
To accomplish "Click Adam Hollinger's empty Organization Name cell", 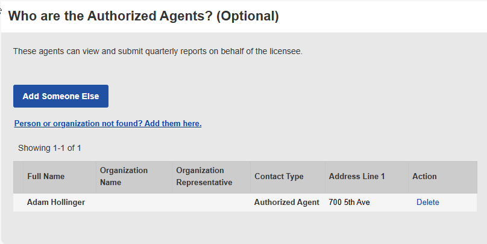I will [134, 203].
